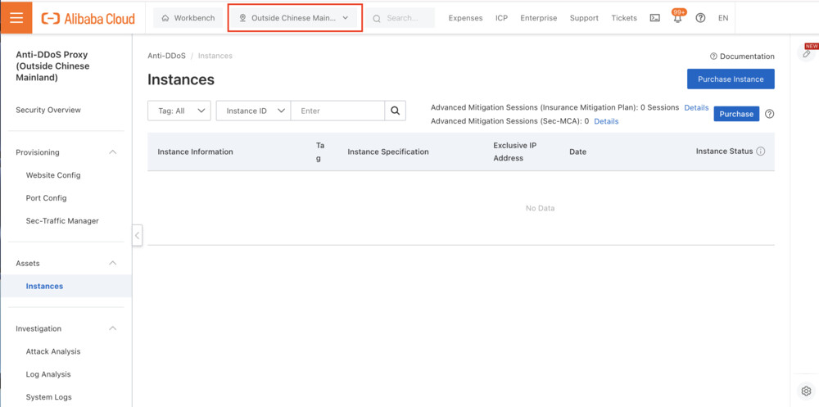Select Instances in sidebar
819x407 pixels.
[x=44, y=286]
